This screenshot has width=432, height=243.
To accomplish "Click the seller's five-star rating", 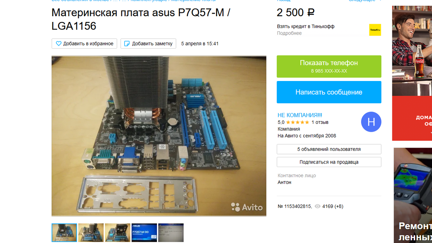I will point(297,122).
